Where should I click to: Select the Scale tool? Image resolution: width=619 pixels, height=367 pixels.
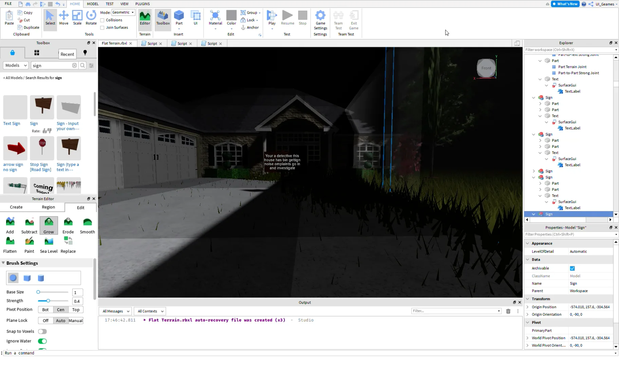(x=77, y=18)
